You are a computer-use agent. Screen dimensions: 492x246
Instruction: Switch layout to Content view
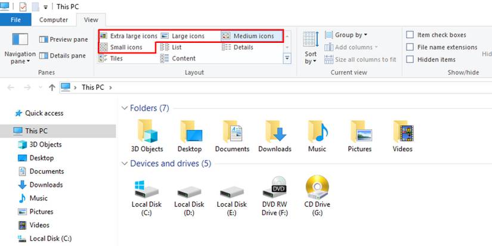pyautogui.click(x=178, y=58)
